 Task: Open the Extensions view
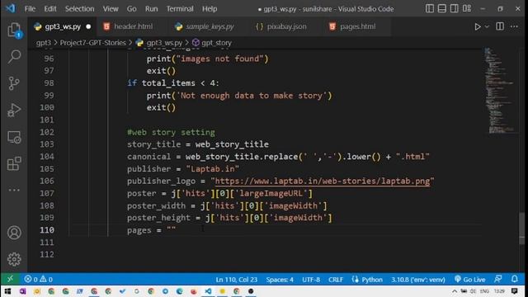click(14, 163)
